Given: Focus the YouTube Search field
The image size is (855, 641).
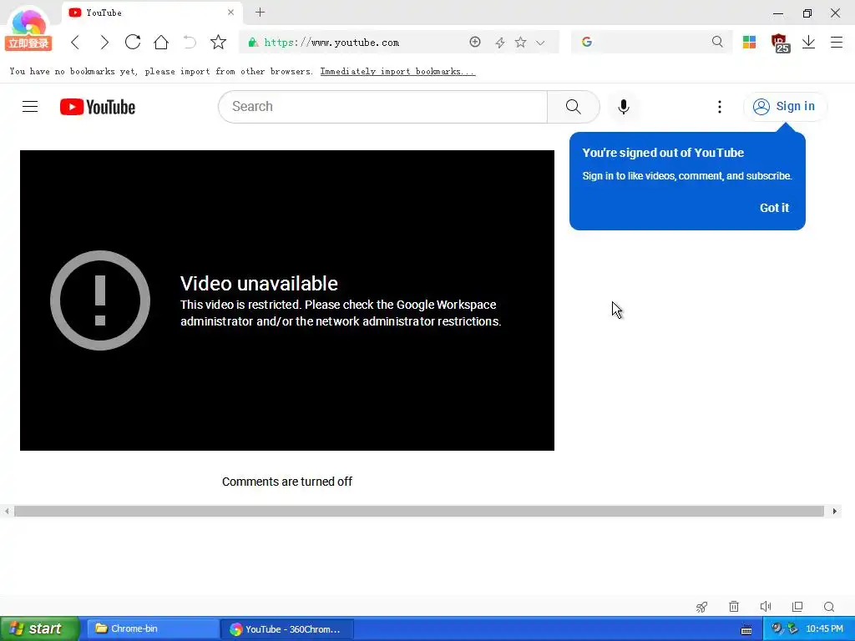Looking at the screenshot, I should point(382,107).
